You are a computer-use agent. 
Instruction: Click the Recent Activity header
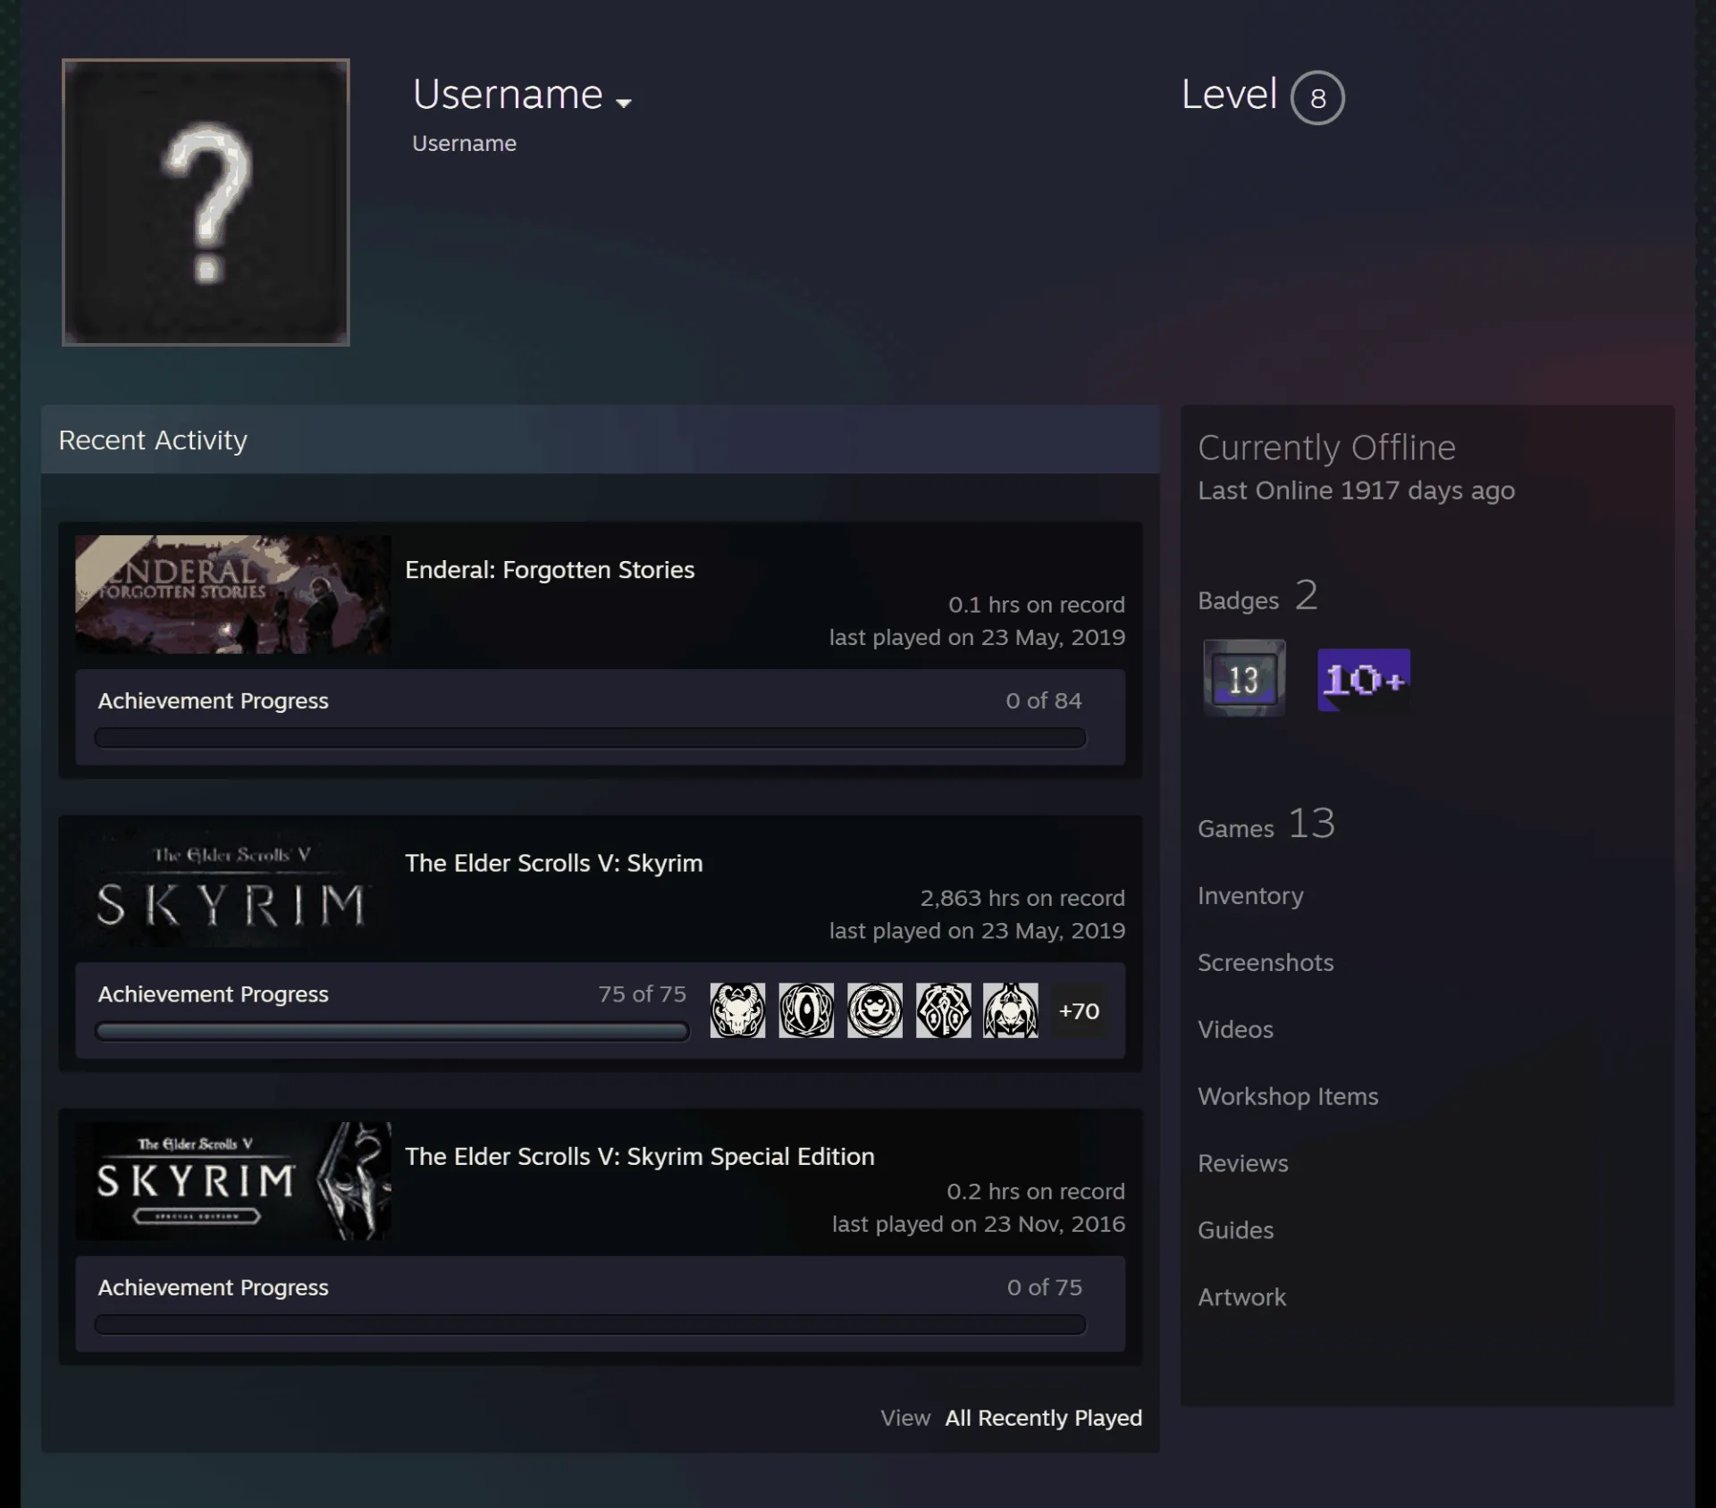pos(601,440)
